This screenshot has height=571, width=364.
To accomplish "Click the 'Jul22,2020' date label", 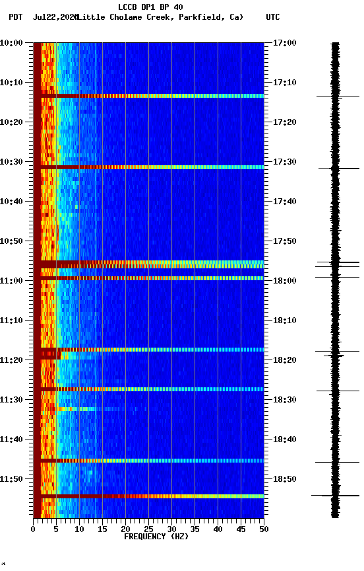I will click(55, 17).
